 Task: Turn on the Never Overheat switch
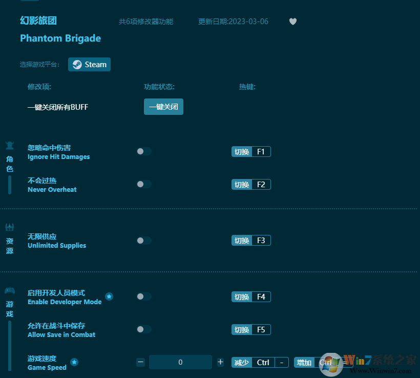pyautogui.click(x=143, y=184)
